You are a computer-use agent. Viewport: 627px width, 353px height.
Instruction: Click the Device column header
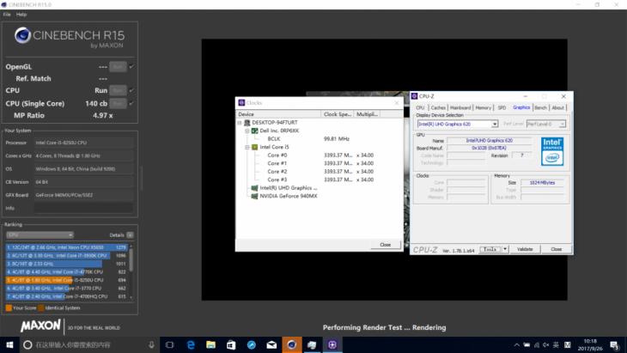click(278, 114)
